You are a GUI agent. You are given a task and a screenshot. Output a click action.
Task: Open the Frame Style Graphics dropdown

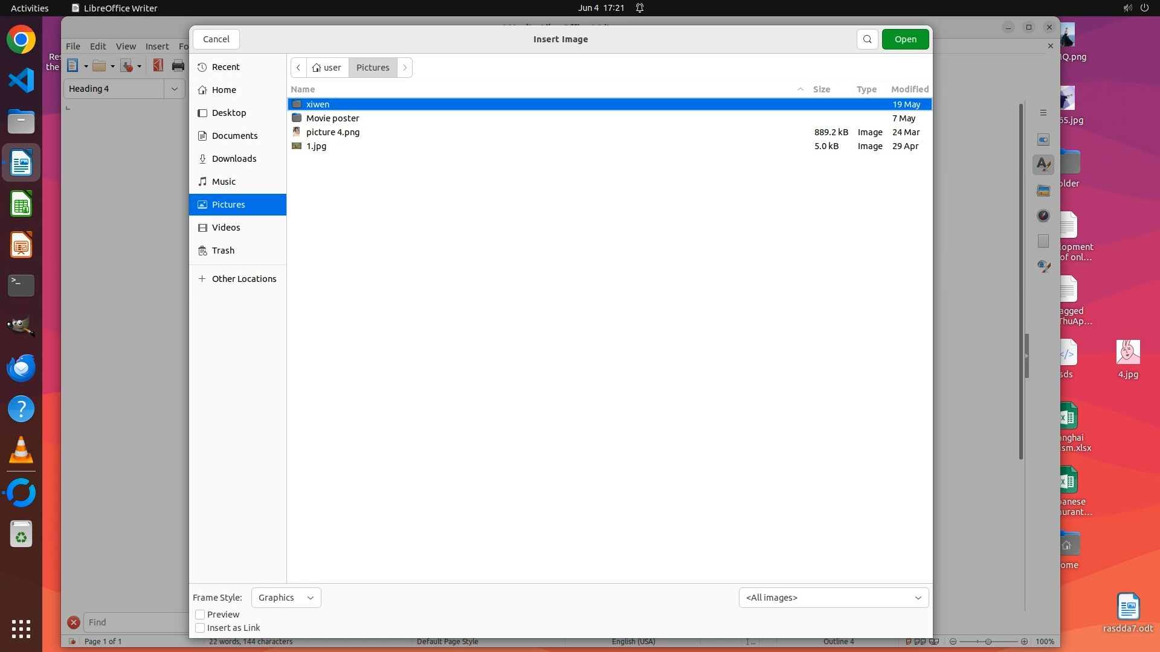click(x=286, y=598)
